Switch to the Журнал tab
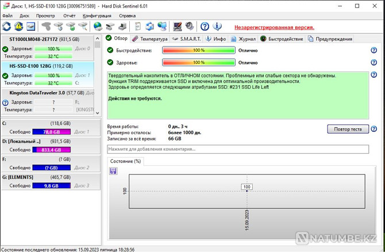 243,39
